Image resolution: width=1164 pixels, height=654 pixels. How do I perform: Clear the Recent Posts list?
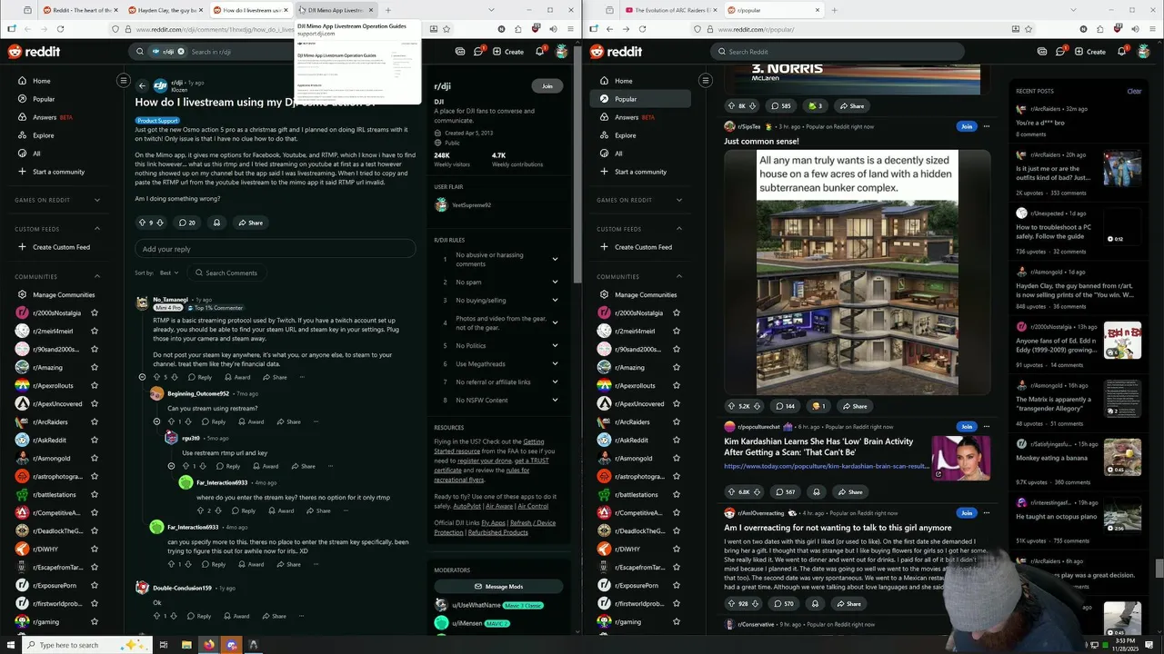1134,91
